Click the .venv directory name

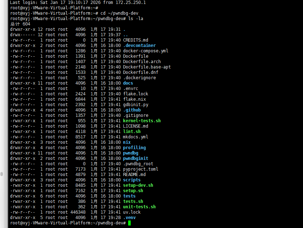tap(129, 218)
